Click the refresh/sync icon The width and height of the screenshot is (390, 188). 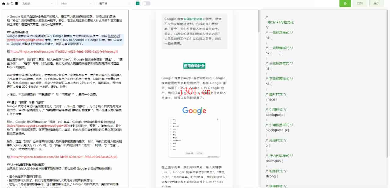click(12, 3)
